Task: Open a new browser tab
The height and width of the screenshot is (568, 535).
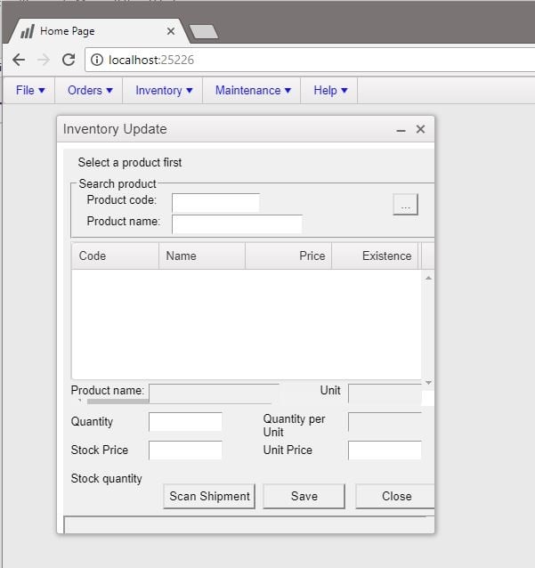Action: pos(204,31)
